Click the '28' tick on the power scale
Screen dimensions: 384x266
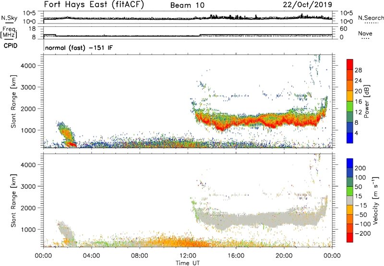(x=358, y=70)
